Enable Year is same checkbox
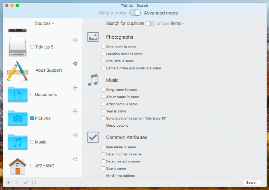This screenshot has width=269, height=190. pos(103,111)
